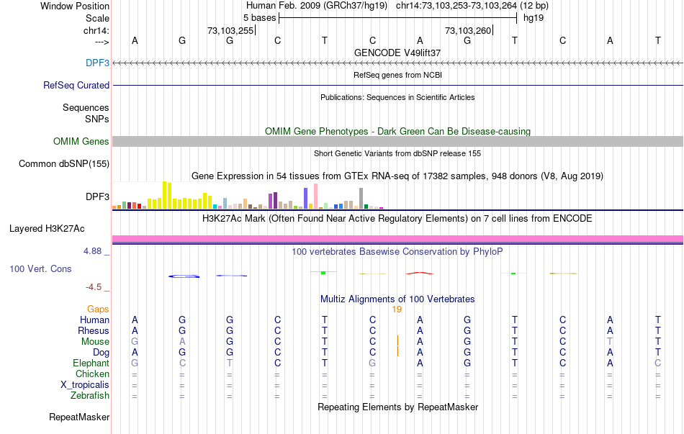684x434 pixels.
Task: Click the chr14: ruler label
Action: click(x=96, y=30)
